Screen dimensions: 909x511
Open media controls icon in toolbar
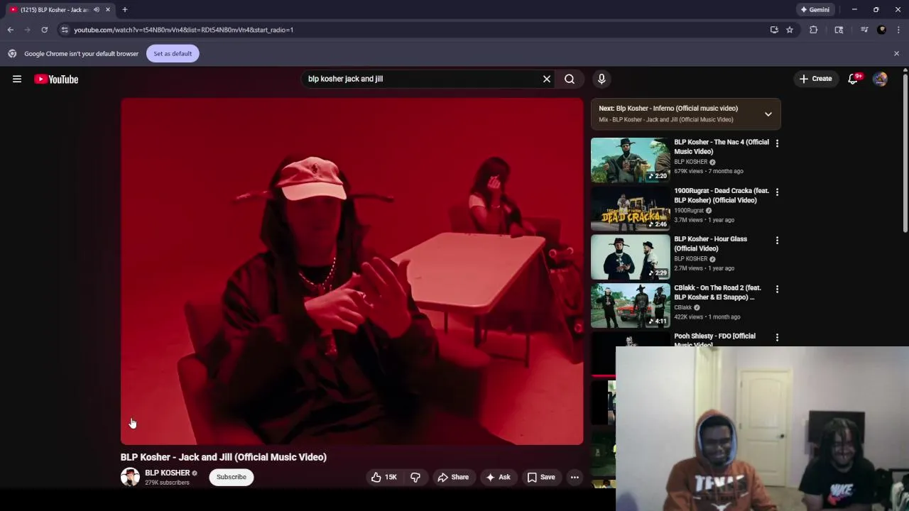864,30
